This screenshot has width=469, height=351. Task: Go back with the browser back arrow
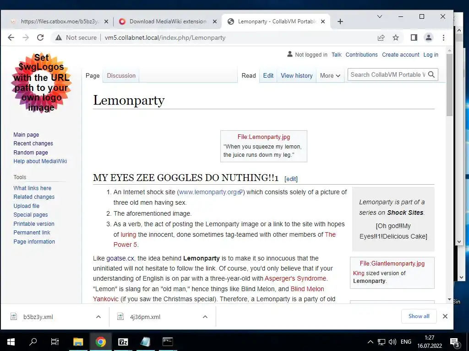click(11, 37)
